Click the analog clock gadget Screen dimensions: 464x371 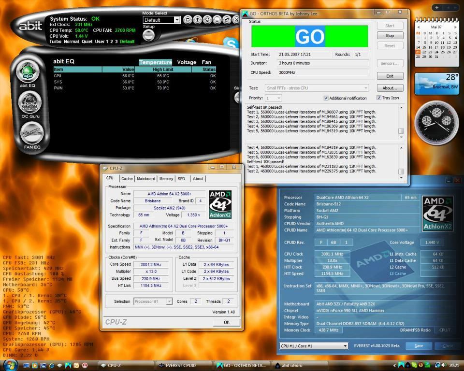[x=436, y=123]
